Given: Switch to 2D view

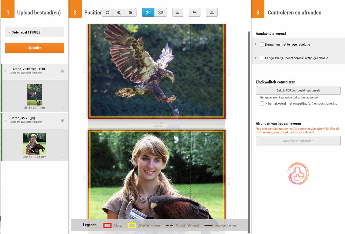Looking at the screenshot, I should (148, 13).
